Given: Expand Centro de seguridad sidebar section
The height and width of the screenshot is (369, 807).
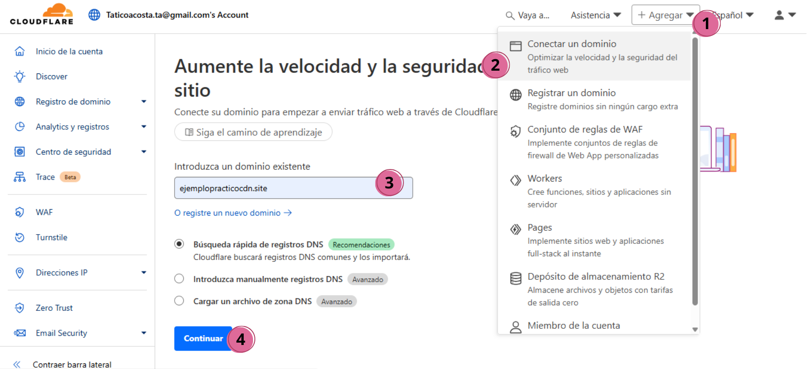Looking at the screenshot, I should 144,151.
